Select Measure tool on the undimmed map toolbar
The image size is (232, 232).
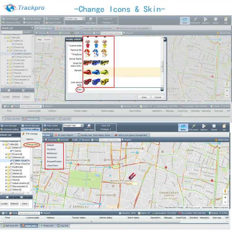(x=84, y=140)
